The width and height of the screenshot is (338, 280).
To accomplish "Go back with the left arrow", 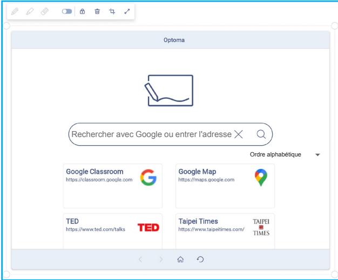I will tap(140, 259).
